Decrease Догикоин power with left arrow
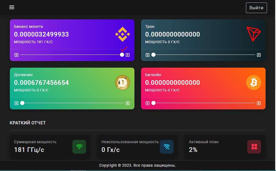The width and height of the screenshot is (276, 171). coord(16,103)
